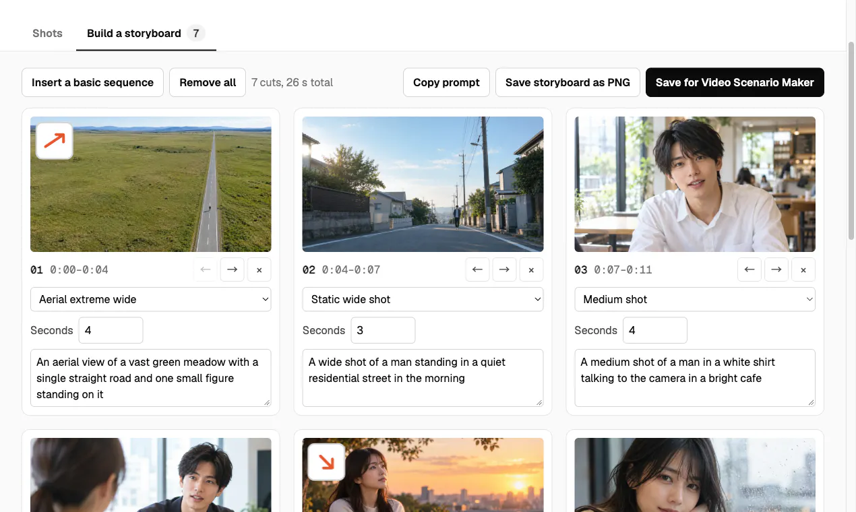Open the Medium shot dropdown

(695, 299)
